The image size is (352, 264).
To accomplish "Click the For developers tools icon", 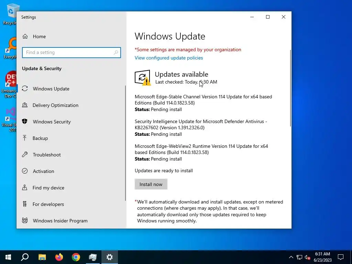I will (25, 204).
